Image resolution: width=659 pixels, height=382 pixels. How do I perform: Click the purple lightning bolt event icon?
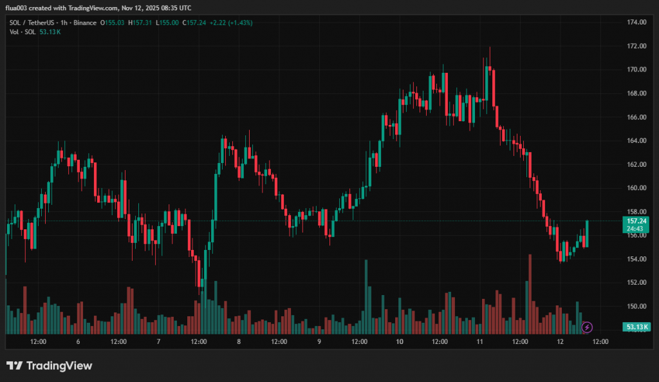click(587, 327)
